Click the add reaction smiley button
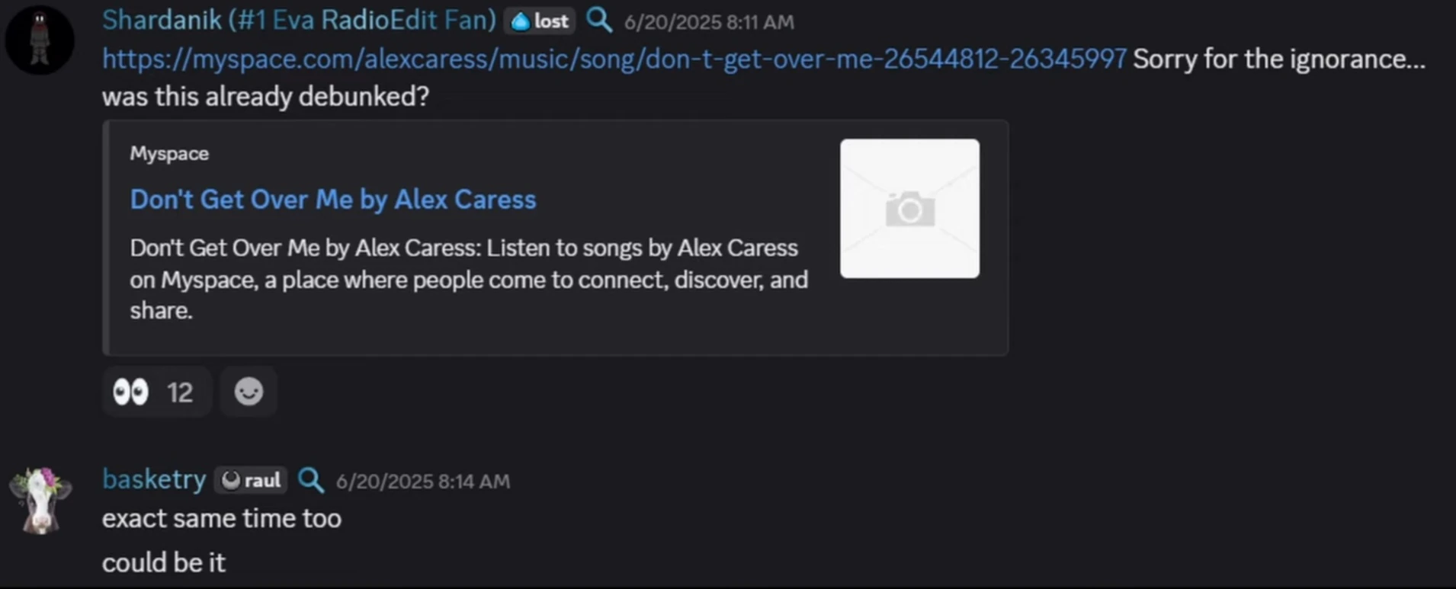 coord(249,392)
